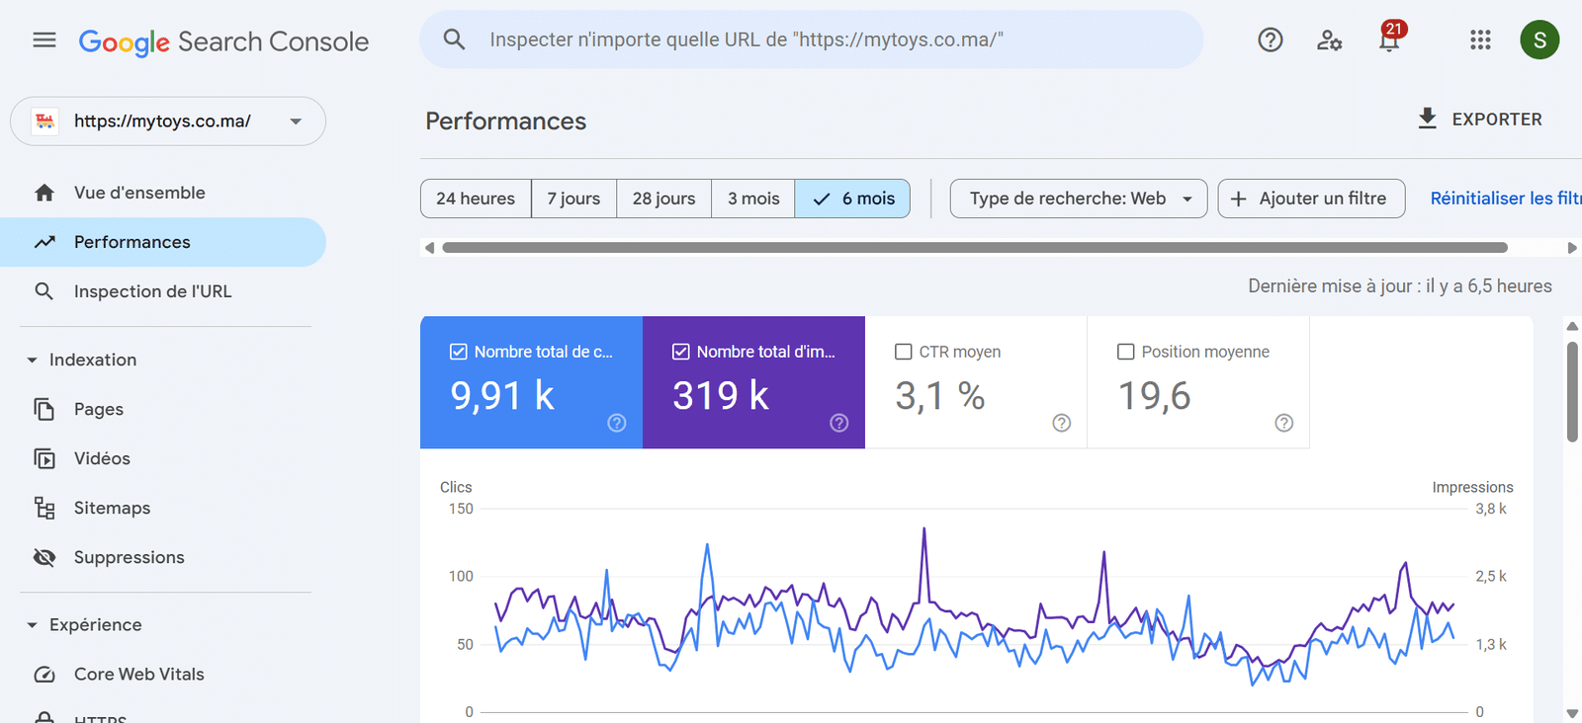This screenshot has width=1582, height=723.
Task: Click the search magnifier icon in URL bar
Action: click(x=454, y=40)
